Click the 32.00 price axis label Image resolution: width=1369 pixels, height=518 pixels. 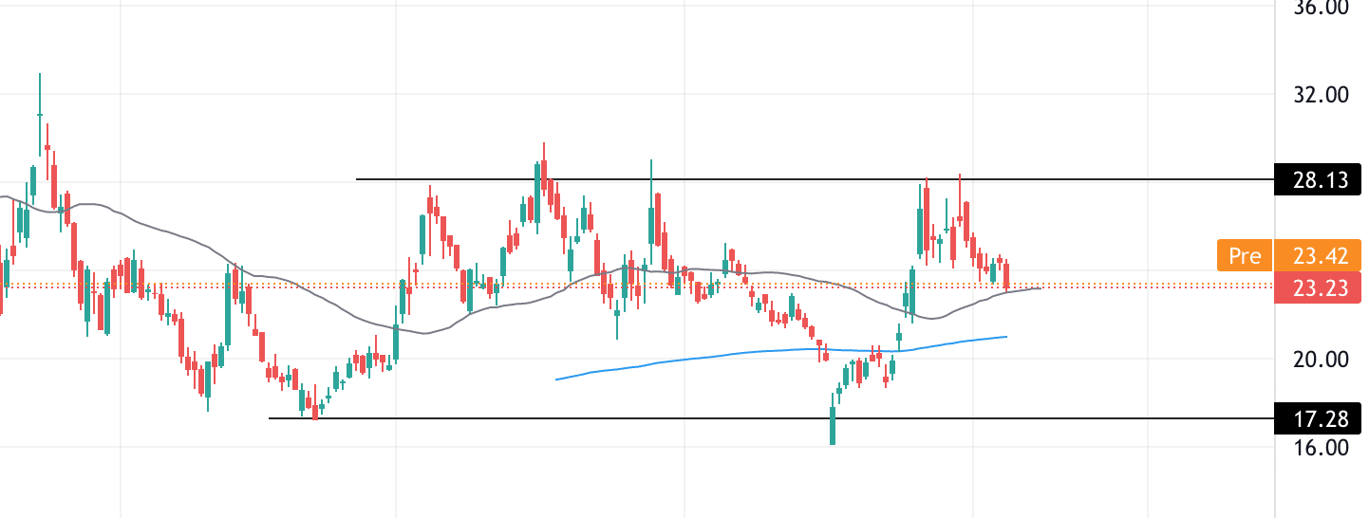click(x=1321, y=95)
